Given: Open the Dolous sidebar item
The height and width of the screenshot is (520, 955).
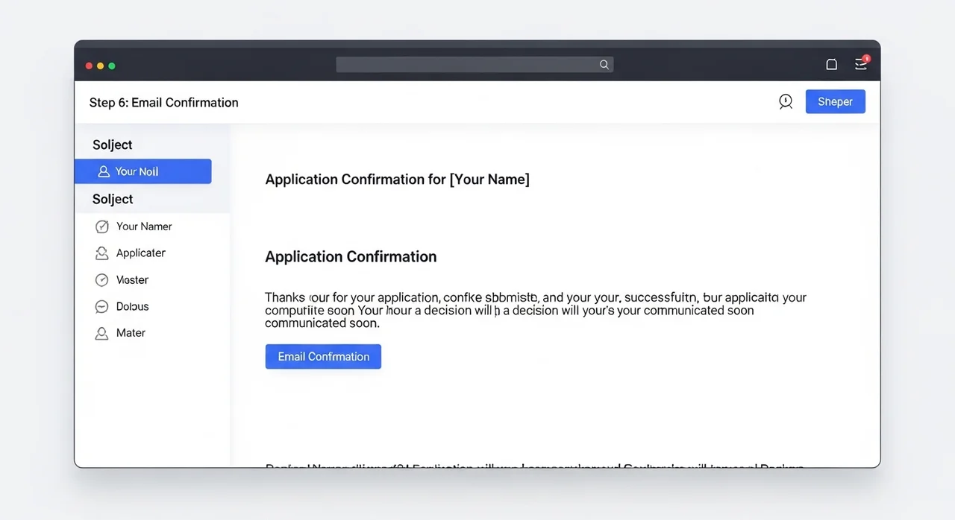Looking at the screenshot, I should [132, 307].
